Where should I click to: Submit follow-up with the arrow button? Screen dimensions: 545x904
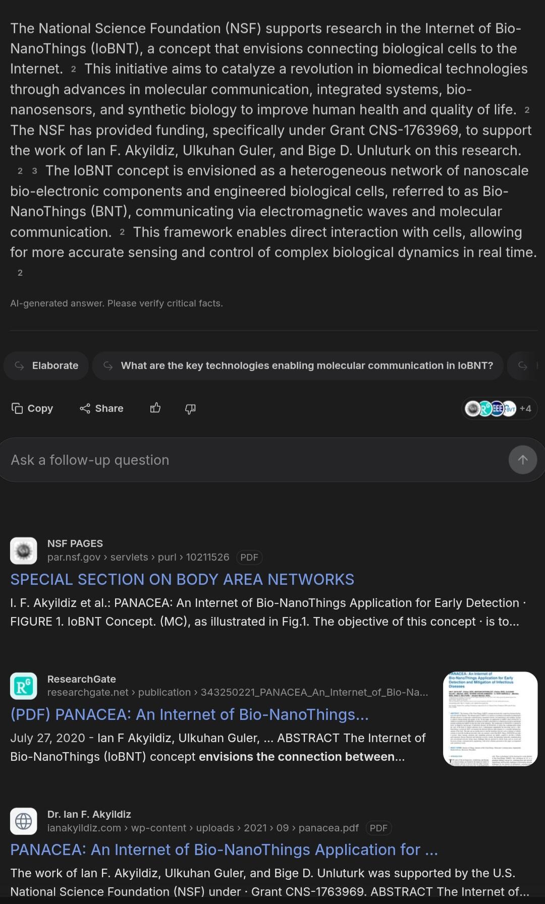(522, 460)
